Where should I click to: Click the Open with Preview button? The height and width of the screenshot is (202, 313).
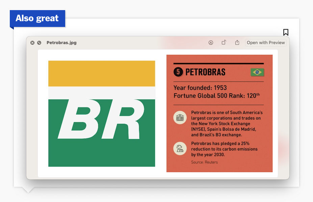[x=266, y=43]
